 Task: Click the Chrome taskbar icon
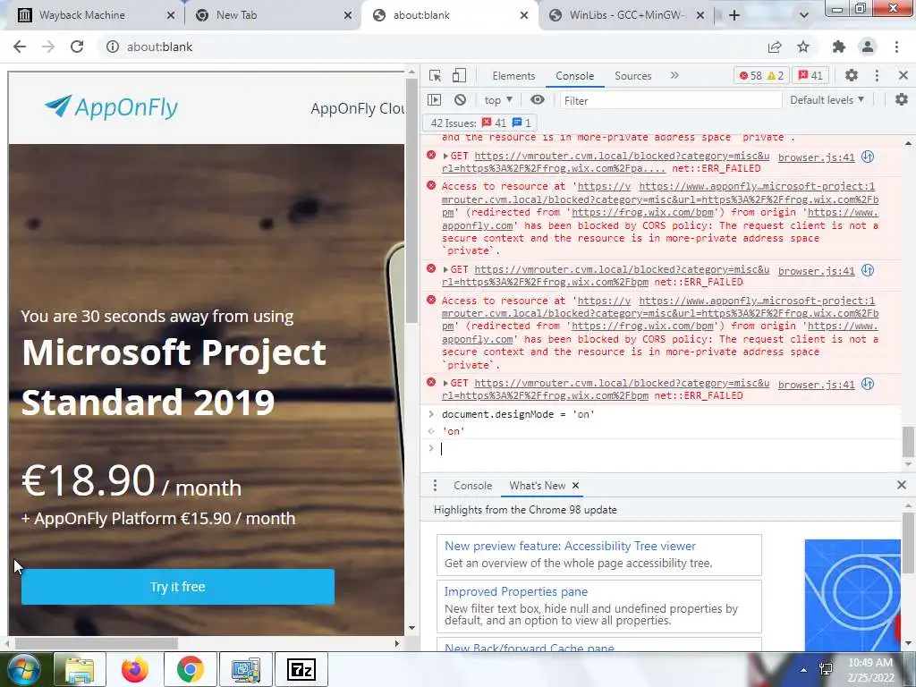190,669
